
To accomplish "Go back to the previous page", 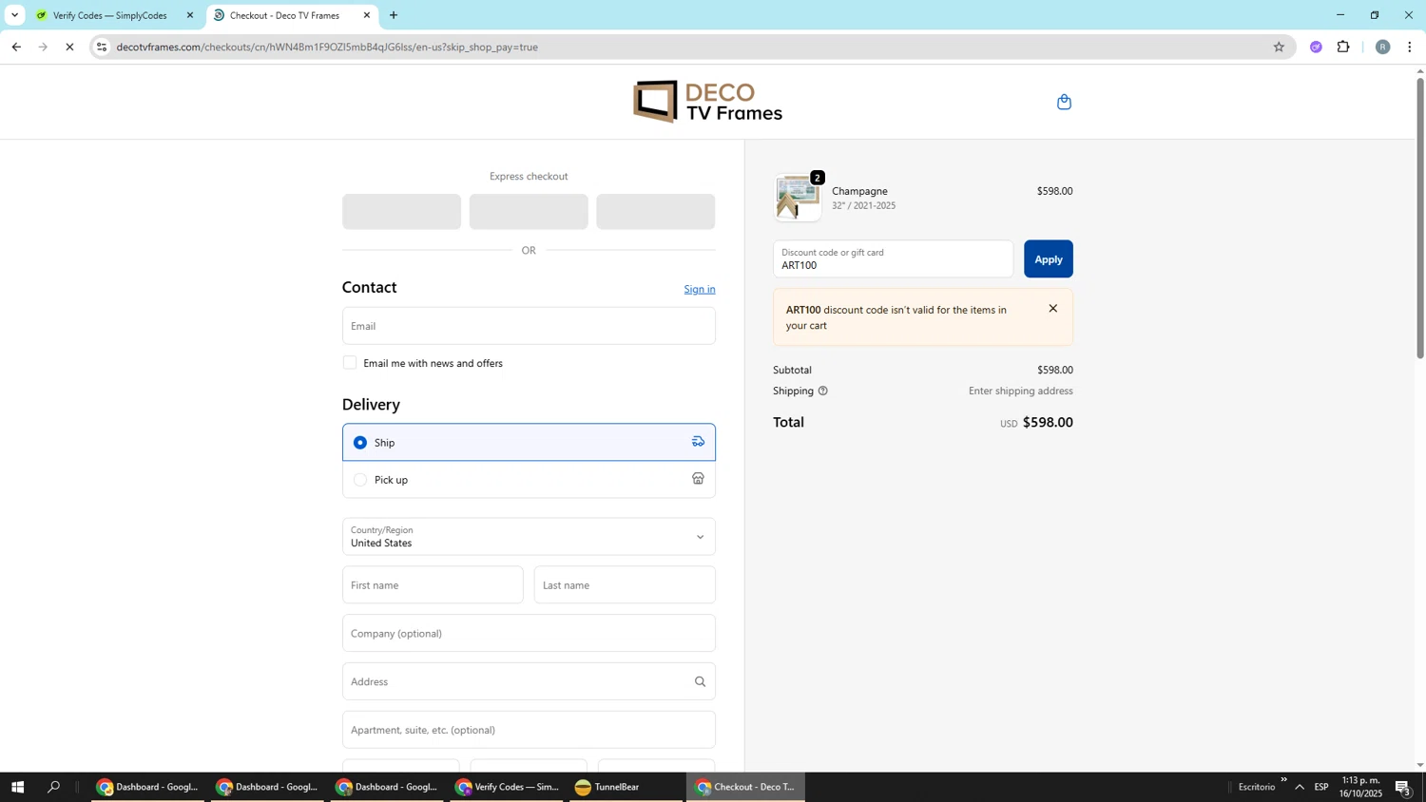I will 16,47.
